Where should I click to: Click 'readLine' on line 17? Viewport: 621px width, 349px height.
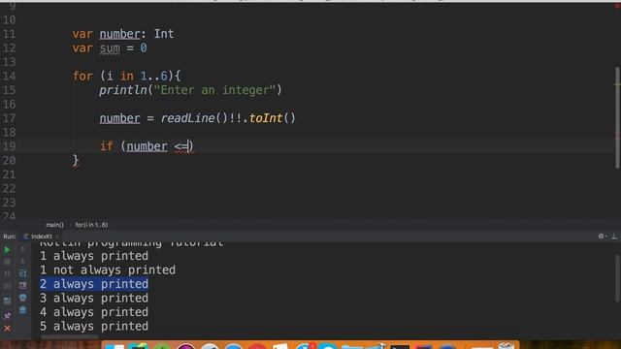point(187,118)
